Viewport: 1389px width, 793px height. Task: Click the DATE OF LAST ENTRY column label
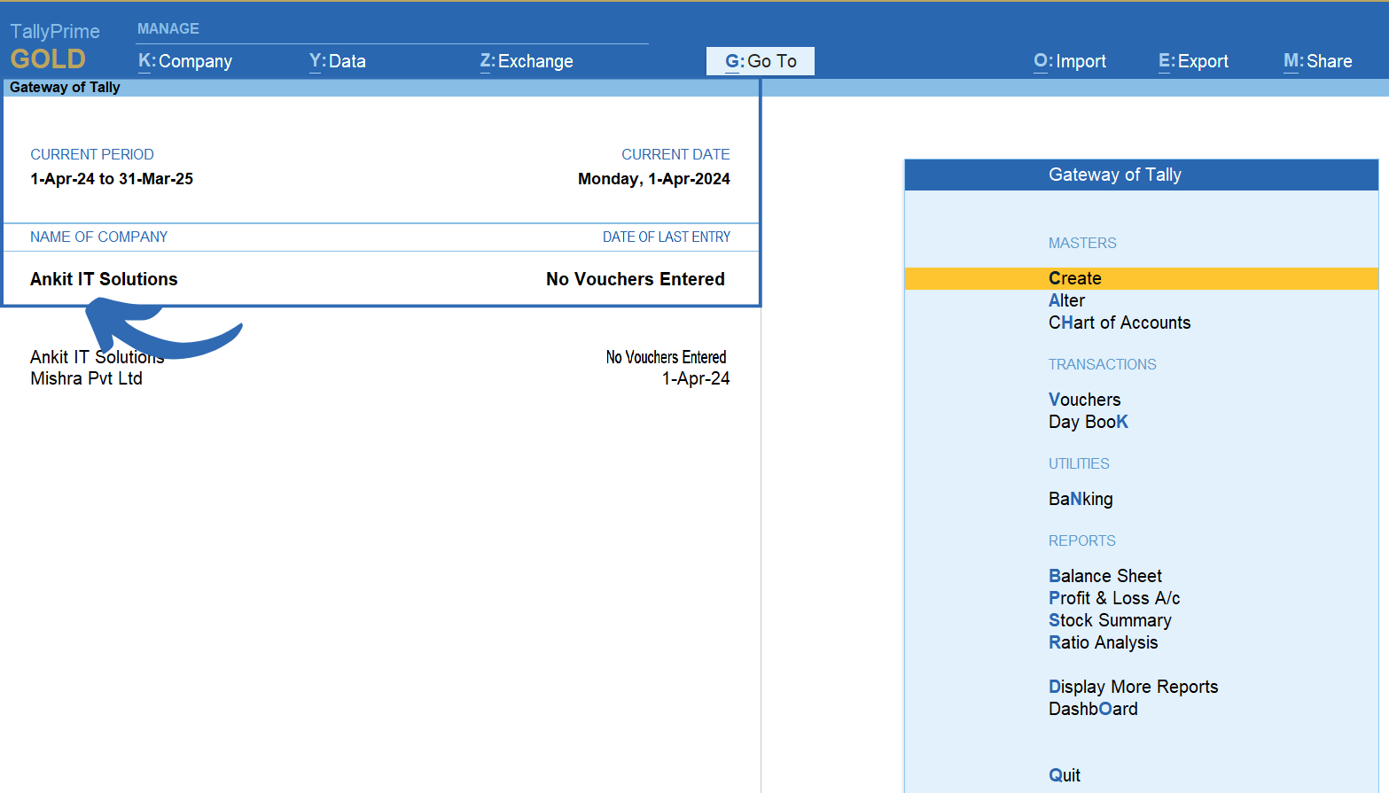[x=667, y=237]
